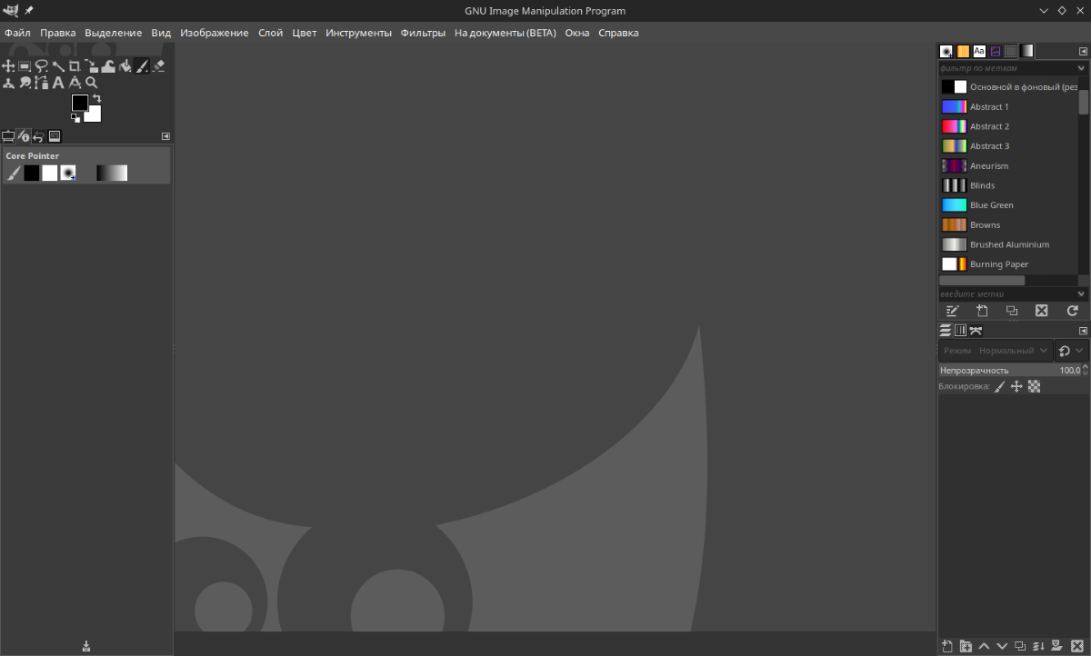Click the Edit gradient button
The image size is (1091, 656).
[953, 311]
